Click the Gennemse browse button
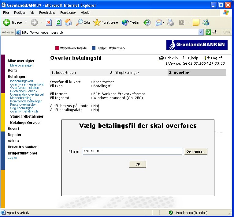The height and width of the screenshot is (217, 234). [x=196, y=151]
